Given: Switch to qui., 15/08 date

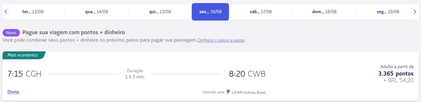Looking at the screenshot, I should pos(160,12).
